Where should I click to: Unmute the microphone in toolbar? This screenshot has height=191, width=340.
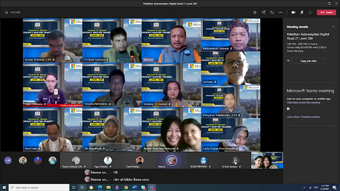(302, 13)
